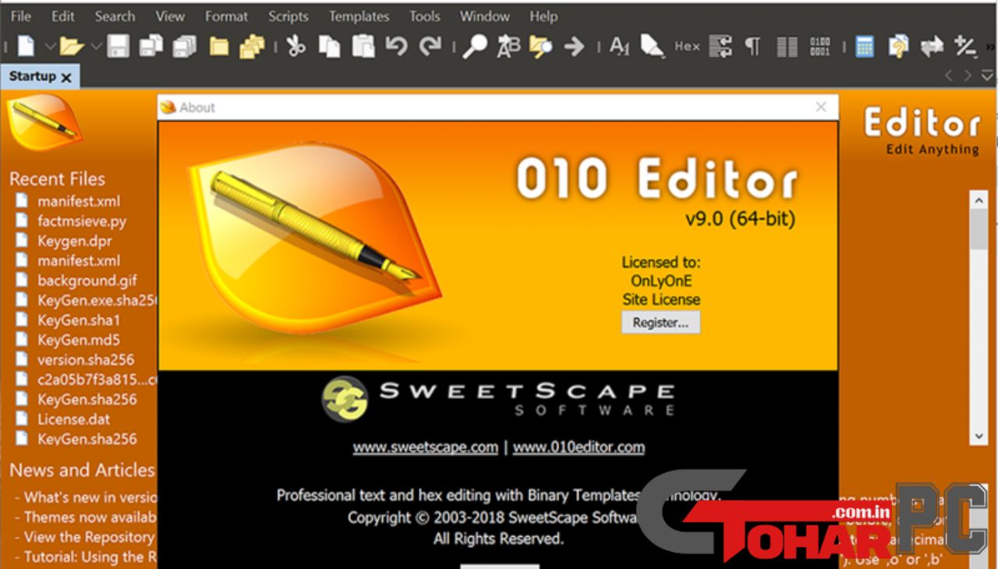This screenshot has width=998, height=569.
Task: Open Replace with the AB icon
Action: 508,47
